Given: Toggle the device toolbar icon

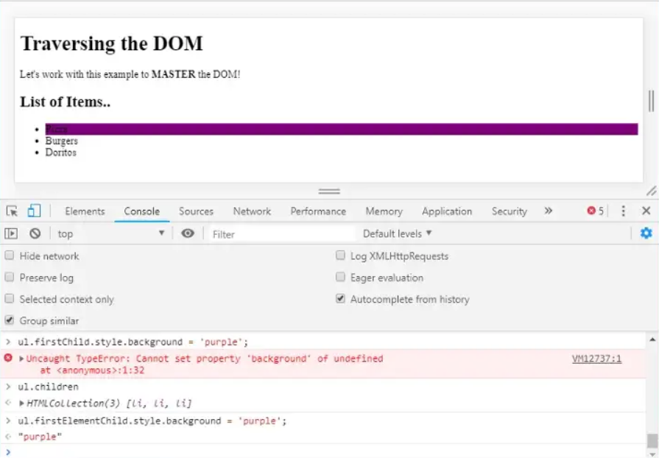Looking at the screenshot, I should (34, 211).
